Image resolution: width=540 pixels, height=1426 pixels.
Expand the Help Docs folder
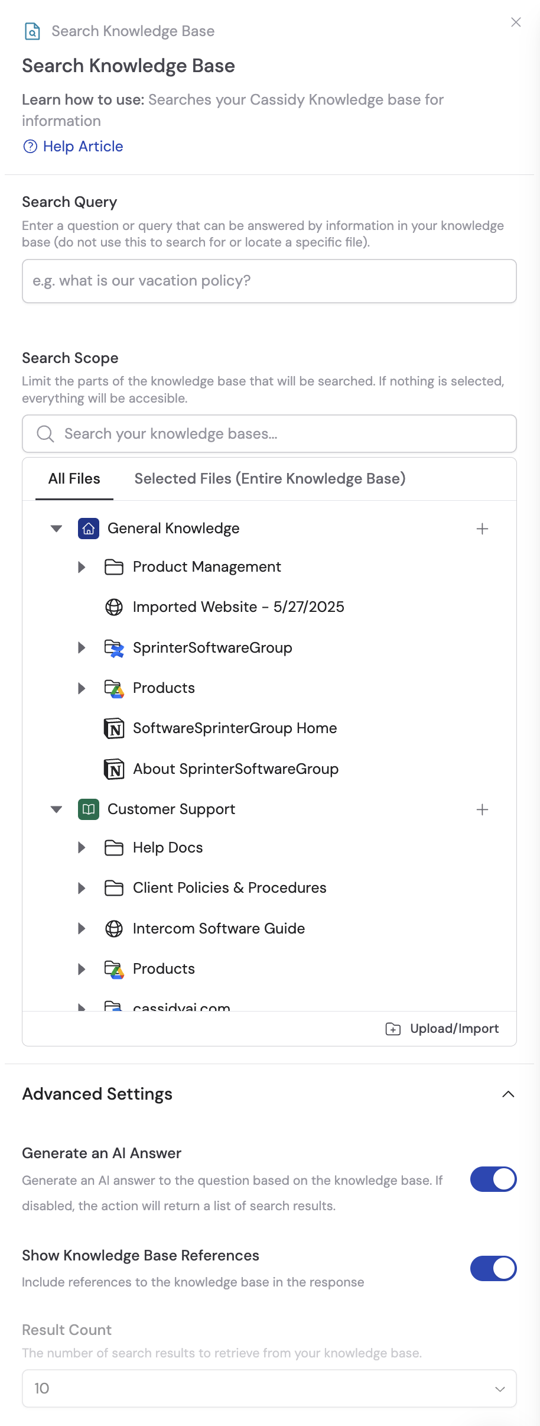pos(82,848)
